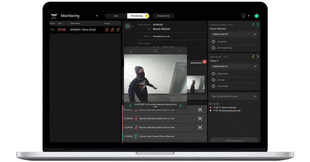
Task: Switch to the New tab
Action: [x=116, y=16]
